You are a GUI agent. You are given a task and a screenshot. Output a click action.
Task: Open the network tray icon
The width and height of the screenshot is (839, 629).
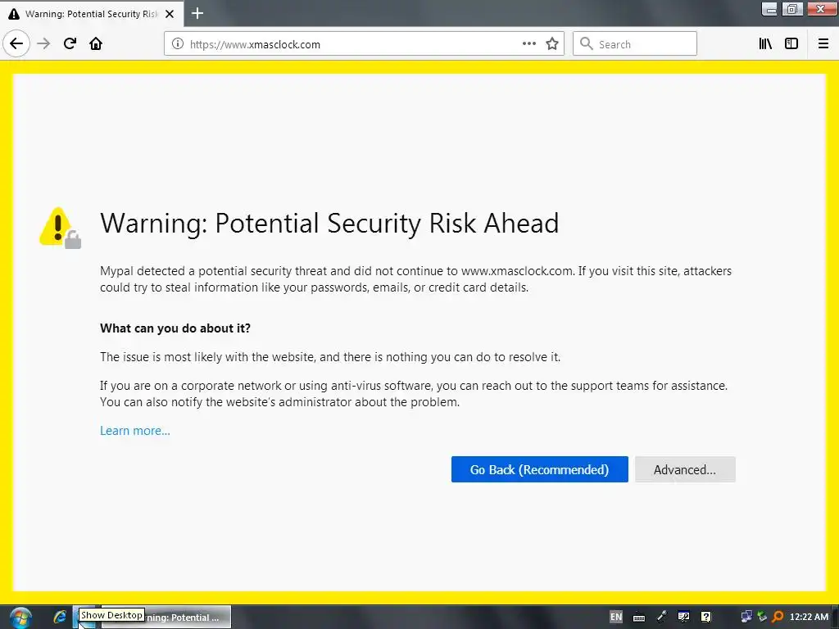tap(746, 617)
